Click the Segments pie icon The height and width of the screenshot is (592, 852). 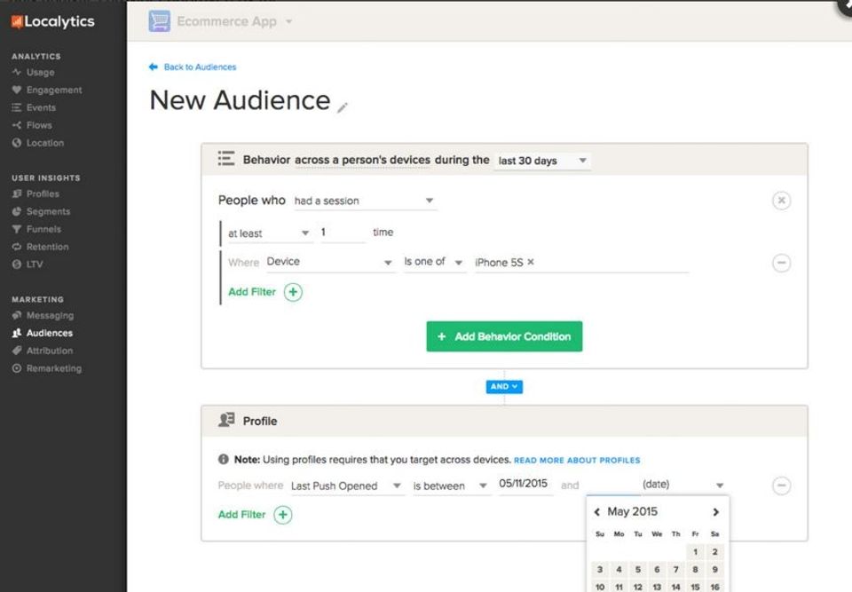point(17,211)
